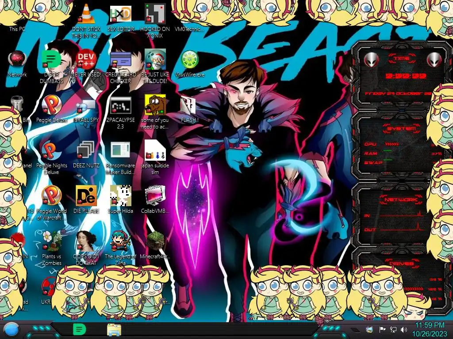Open the VM0Technic... desktop shortcut label
Viewport: 453px width, 339px height.
pos(189,29)
